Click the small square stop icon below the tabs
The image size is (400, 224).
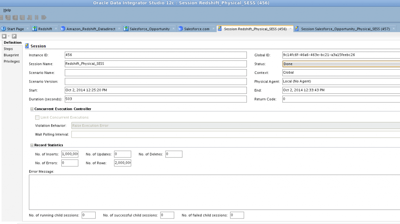click(4, 36)
